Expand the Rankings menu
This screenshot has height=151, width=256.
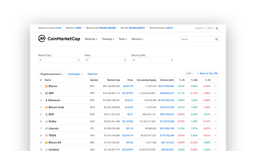coord(91,39)
